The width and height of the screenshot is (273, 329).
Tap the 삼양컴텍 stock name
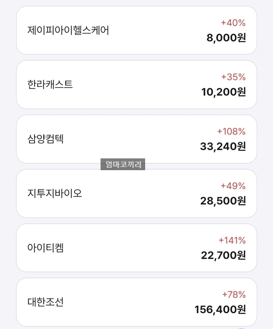(45, 139)
